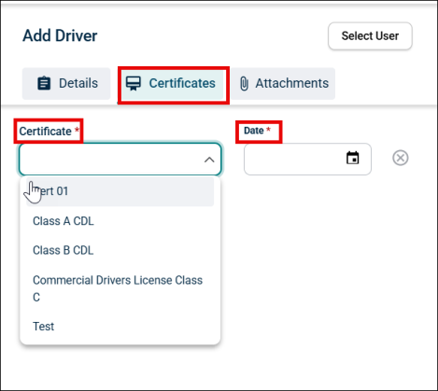This screenshot has height=391, width=438.
Task: Focus the Certificate combo box field
Action: coord(120,159)
